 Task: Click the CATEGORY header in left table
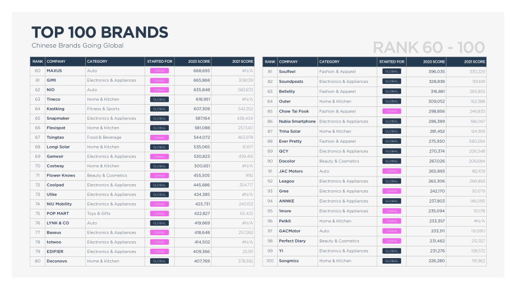tap(97, 62)
